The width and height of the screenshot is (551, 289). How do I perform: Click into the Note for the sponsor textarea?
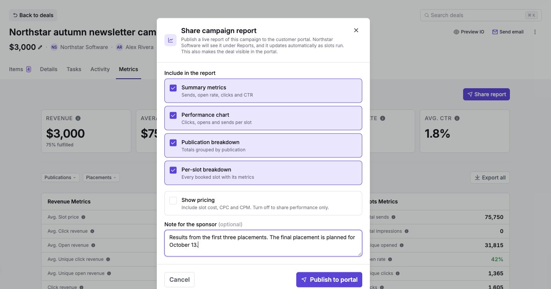pyautogui.click(x=263, y=243)
